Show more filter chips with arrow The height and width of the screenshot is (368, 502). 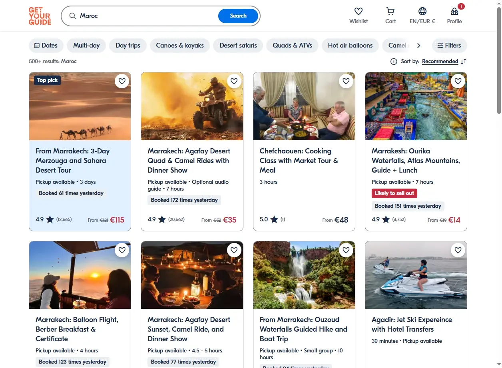tap(419, 46)
